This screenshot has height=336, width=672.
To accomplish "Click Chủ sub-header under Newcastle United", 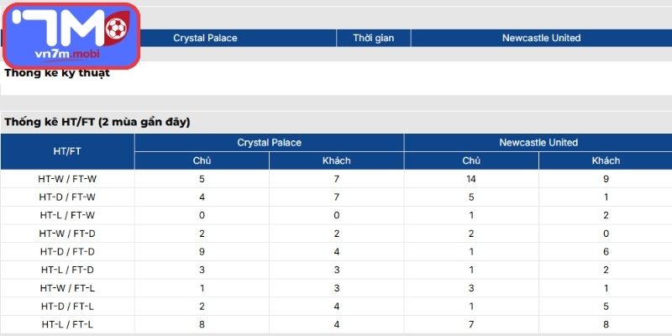I will click(471, 160).
